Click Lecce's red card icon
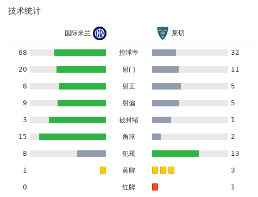The height and width of the screenshot is (197, 258). [155, 187]
